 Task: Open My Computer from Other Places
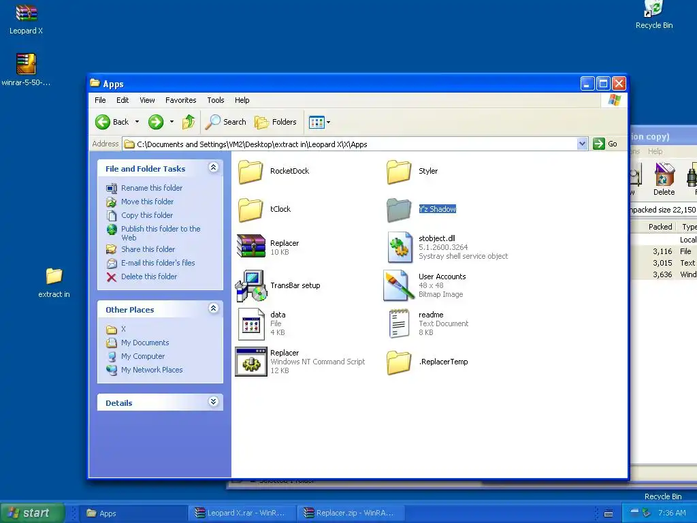point(143,356)
